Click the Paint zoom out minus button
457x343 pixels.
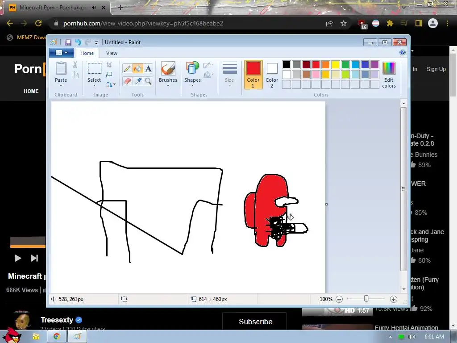tap(339, 299)
